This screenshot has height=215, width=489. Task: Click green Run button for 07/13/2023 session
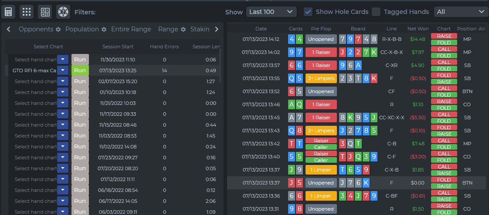click(x=80, y=71)
